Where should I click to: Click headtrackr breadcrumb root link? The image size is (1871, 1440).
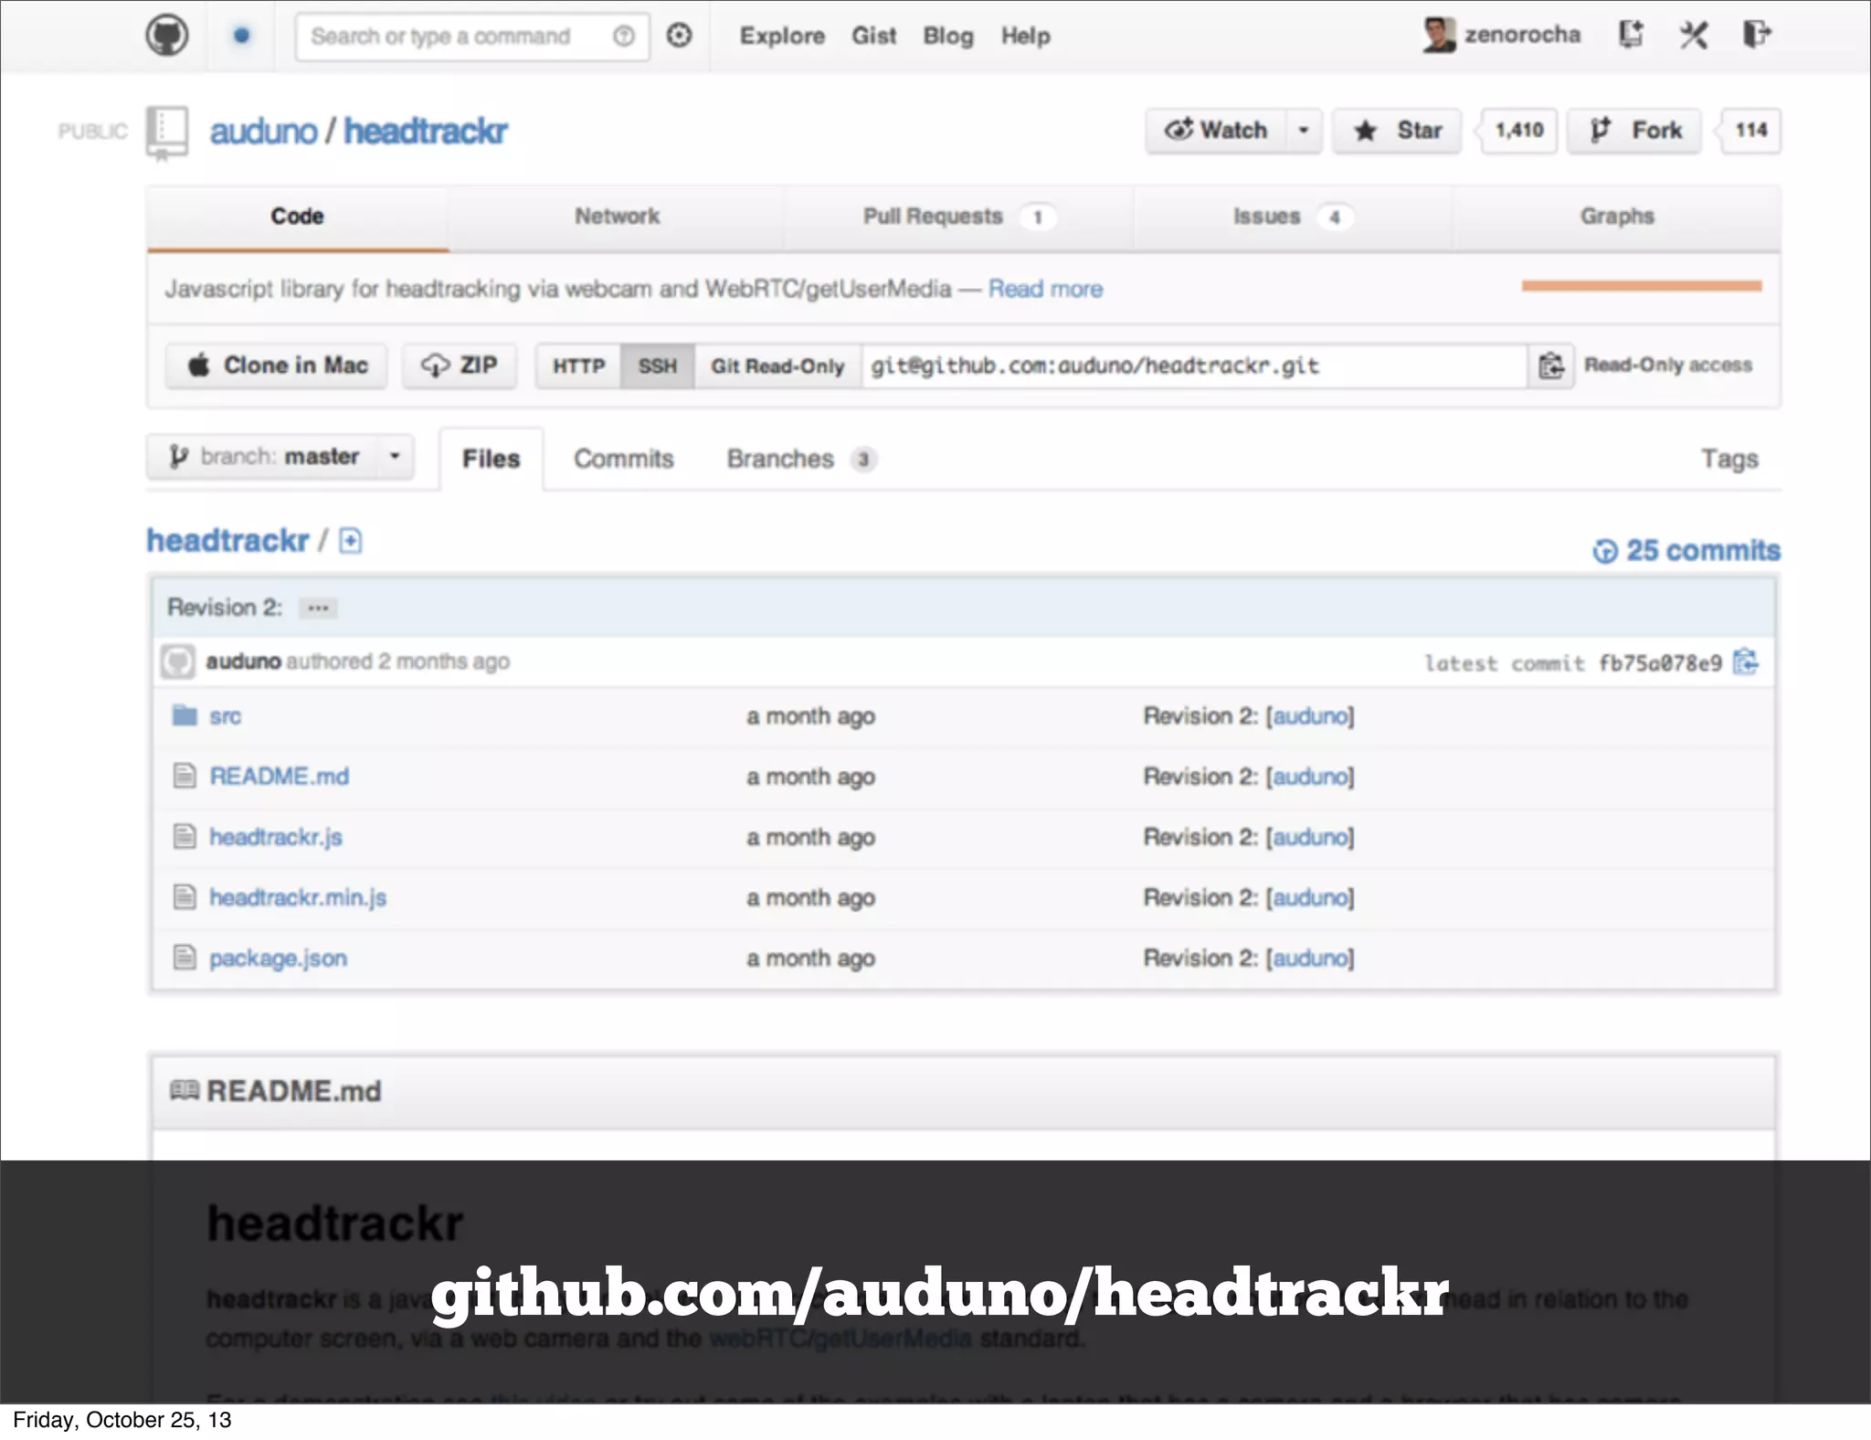[227, 541]
